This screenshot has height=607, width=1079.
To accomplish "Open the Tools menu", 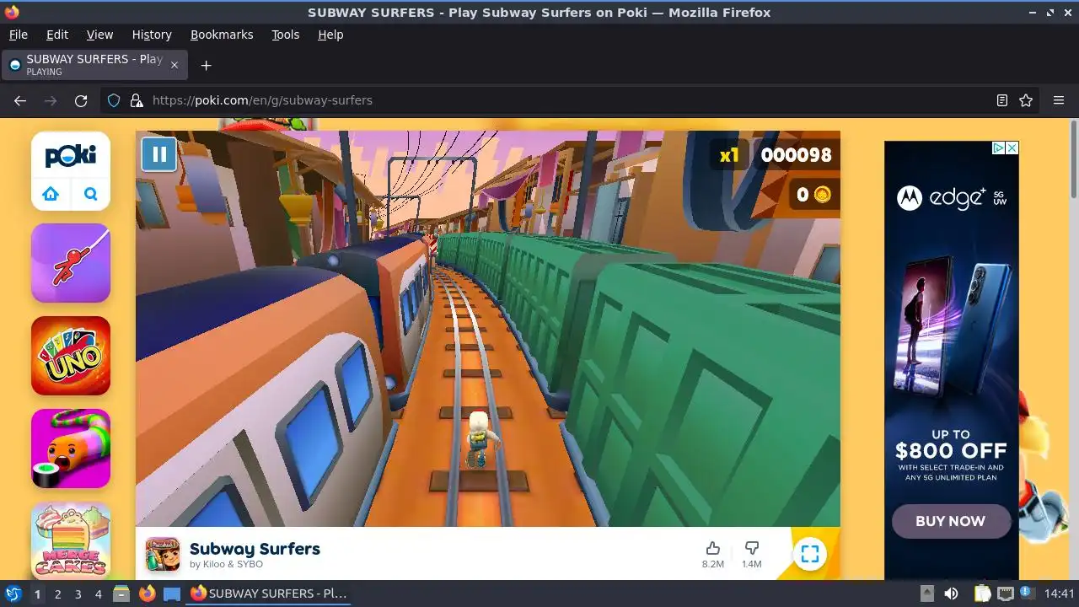I will 285,35.
